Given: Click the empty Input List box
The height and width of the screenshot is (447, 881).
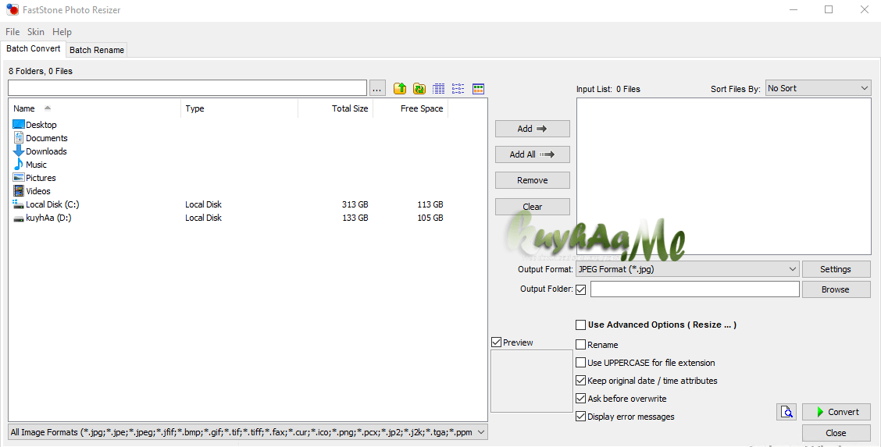Looking at the screenshot, I should tap(724, 176).
